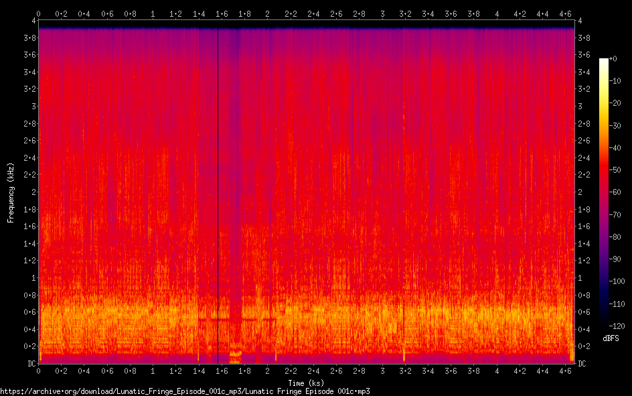Click the 1 ks tick on the bottom time axis

tap(153, 371)
